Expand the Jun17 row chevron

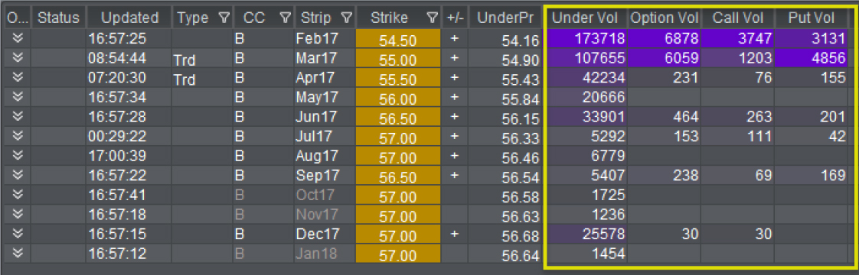click(18, 116)
